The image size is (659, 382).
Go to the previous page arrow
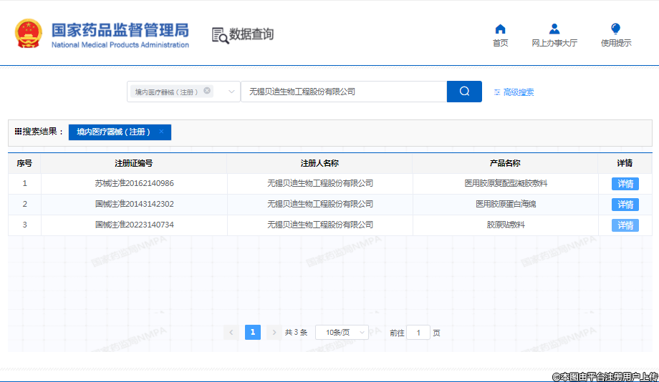(231, 333)
